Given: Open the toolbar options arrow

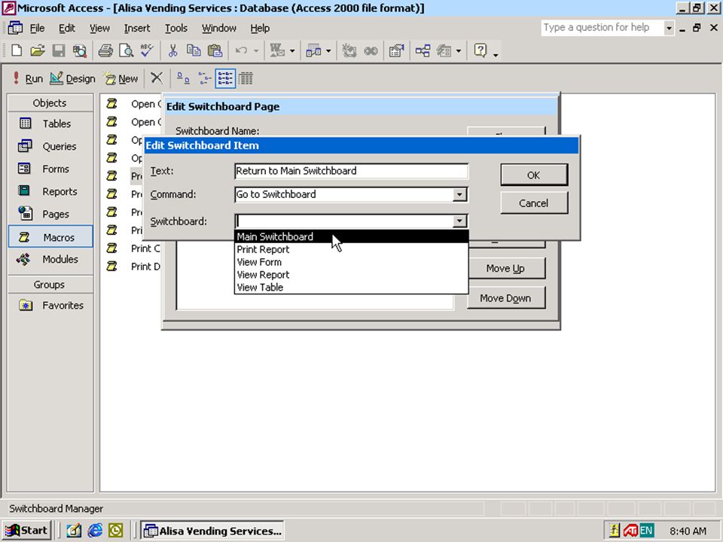Looking at the screenshot, I should pos(496,55).
